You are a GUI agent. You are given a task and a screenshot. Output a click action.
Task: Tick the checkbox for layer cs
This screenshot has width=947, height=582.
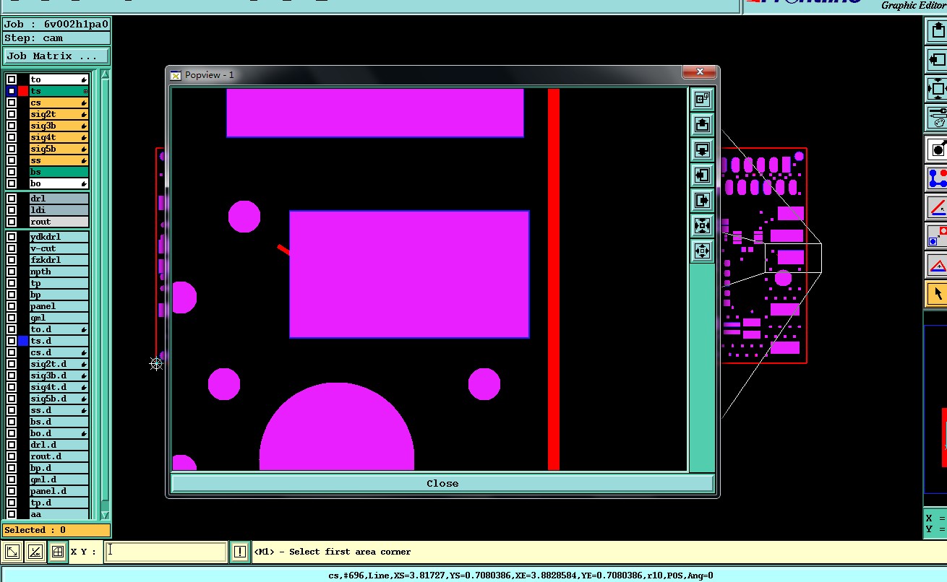(12, 103)
